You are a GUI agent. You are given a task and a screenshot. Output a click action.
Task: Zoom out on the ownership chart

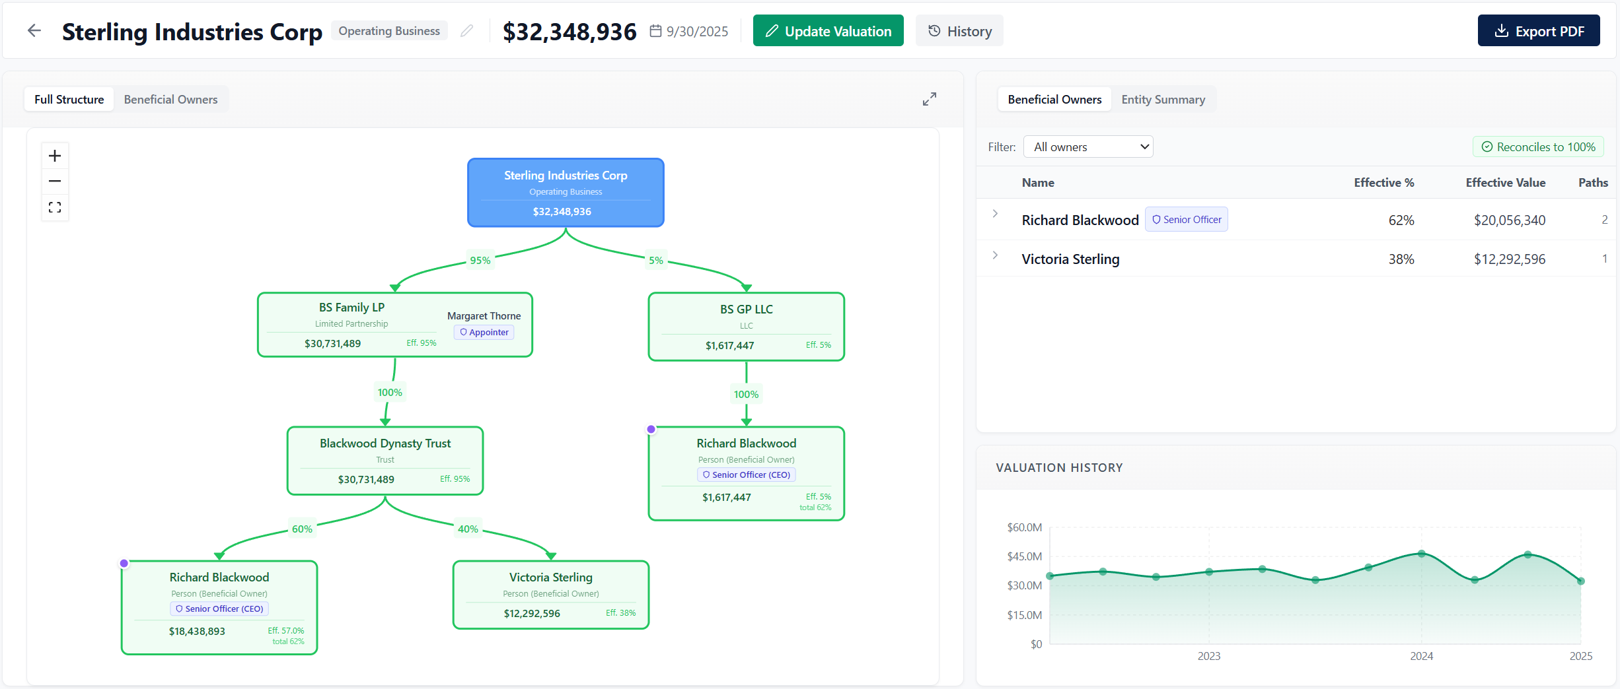[x=55, y=181]
